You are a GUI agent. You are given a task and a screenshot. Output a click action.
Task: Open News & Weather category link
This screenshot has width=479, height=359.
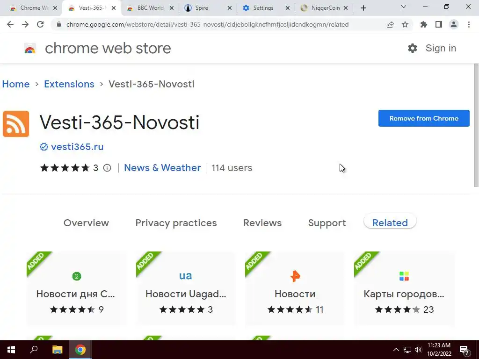[162, 168]
